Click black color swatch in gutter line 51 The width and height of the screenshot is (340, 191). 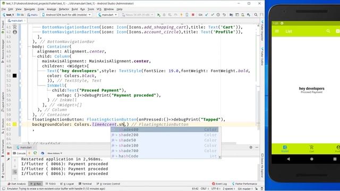click(14, 75)
